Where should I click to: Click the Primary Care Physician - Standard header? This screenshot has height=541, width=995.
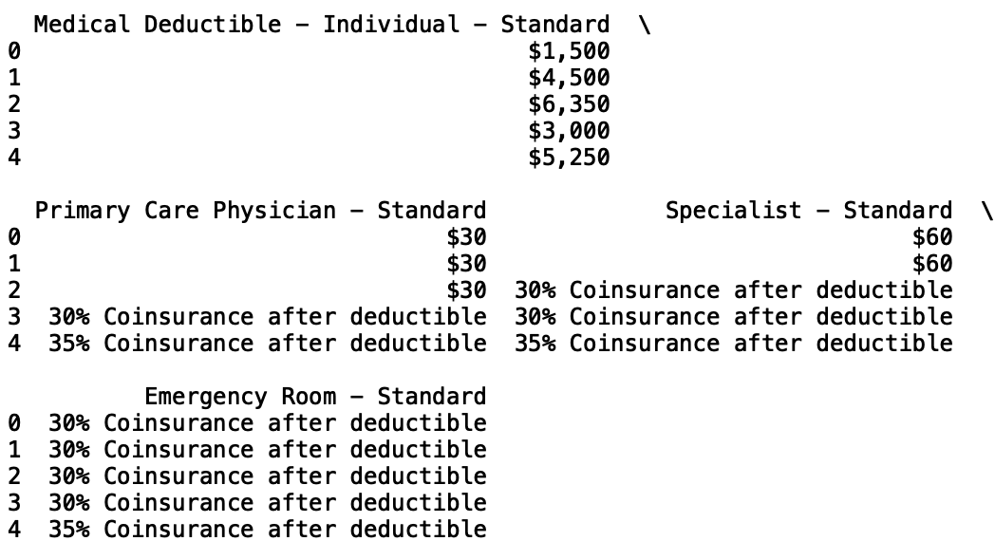[261, 211]
